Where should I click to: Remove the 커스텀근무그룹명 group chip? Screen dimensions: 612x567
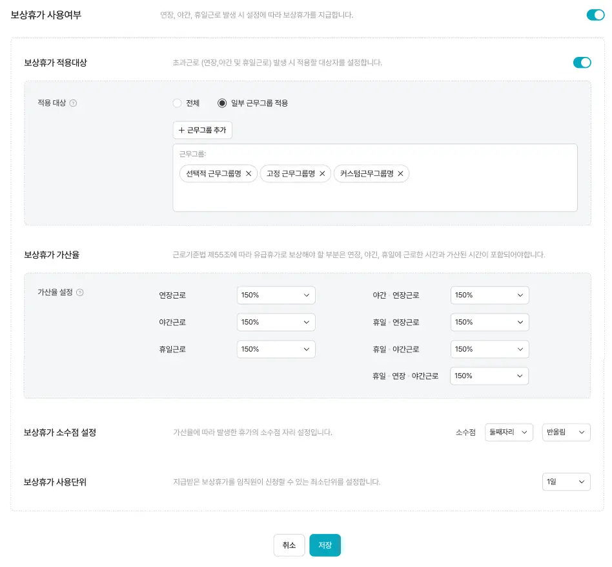[400, 173]
